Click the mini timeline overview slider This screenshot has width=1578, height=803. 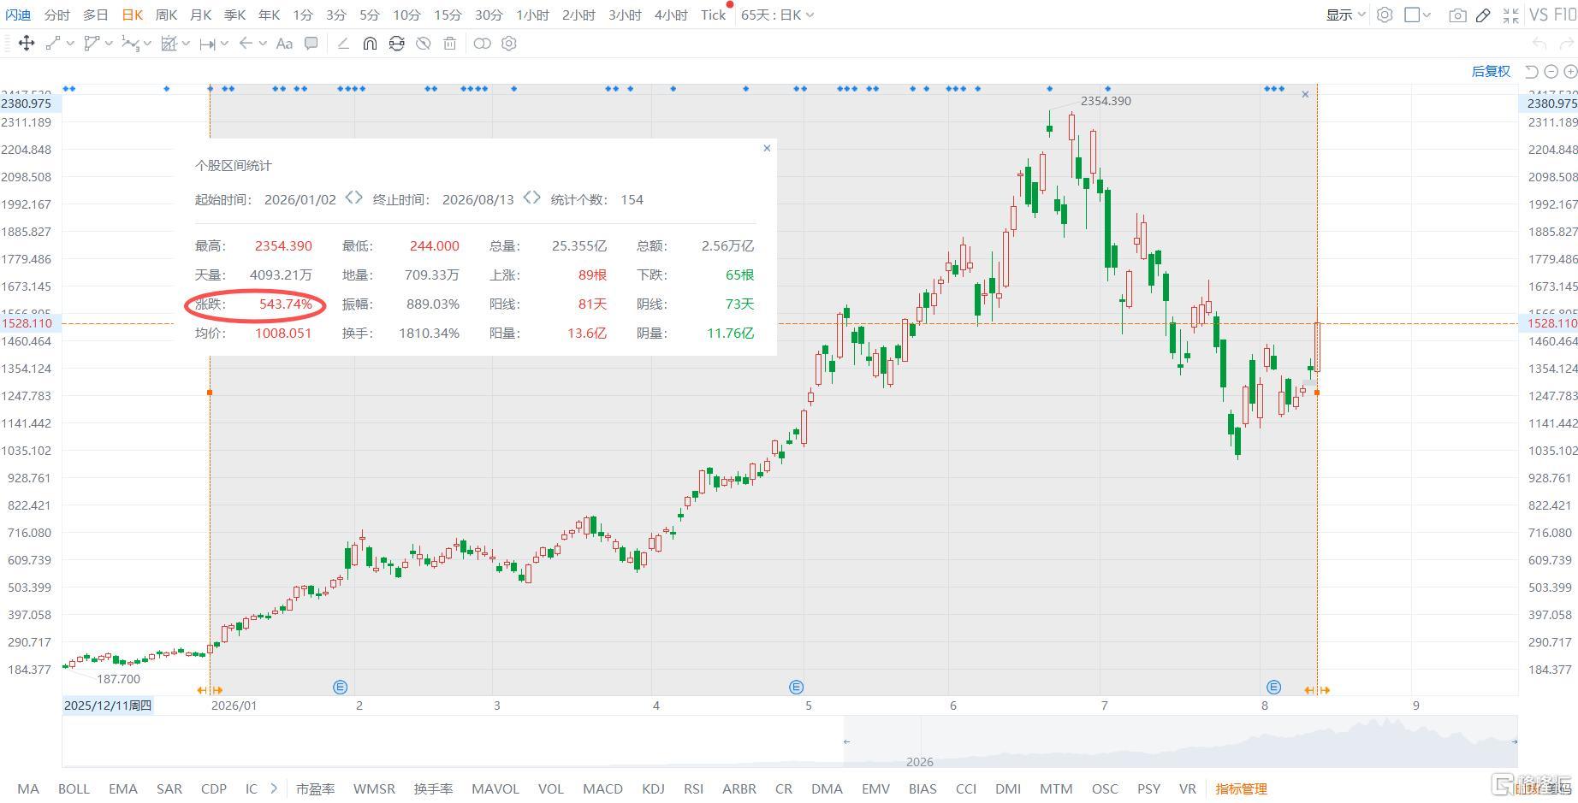[x=1181, y=741]
